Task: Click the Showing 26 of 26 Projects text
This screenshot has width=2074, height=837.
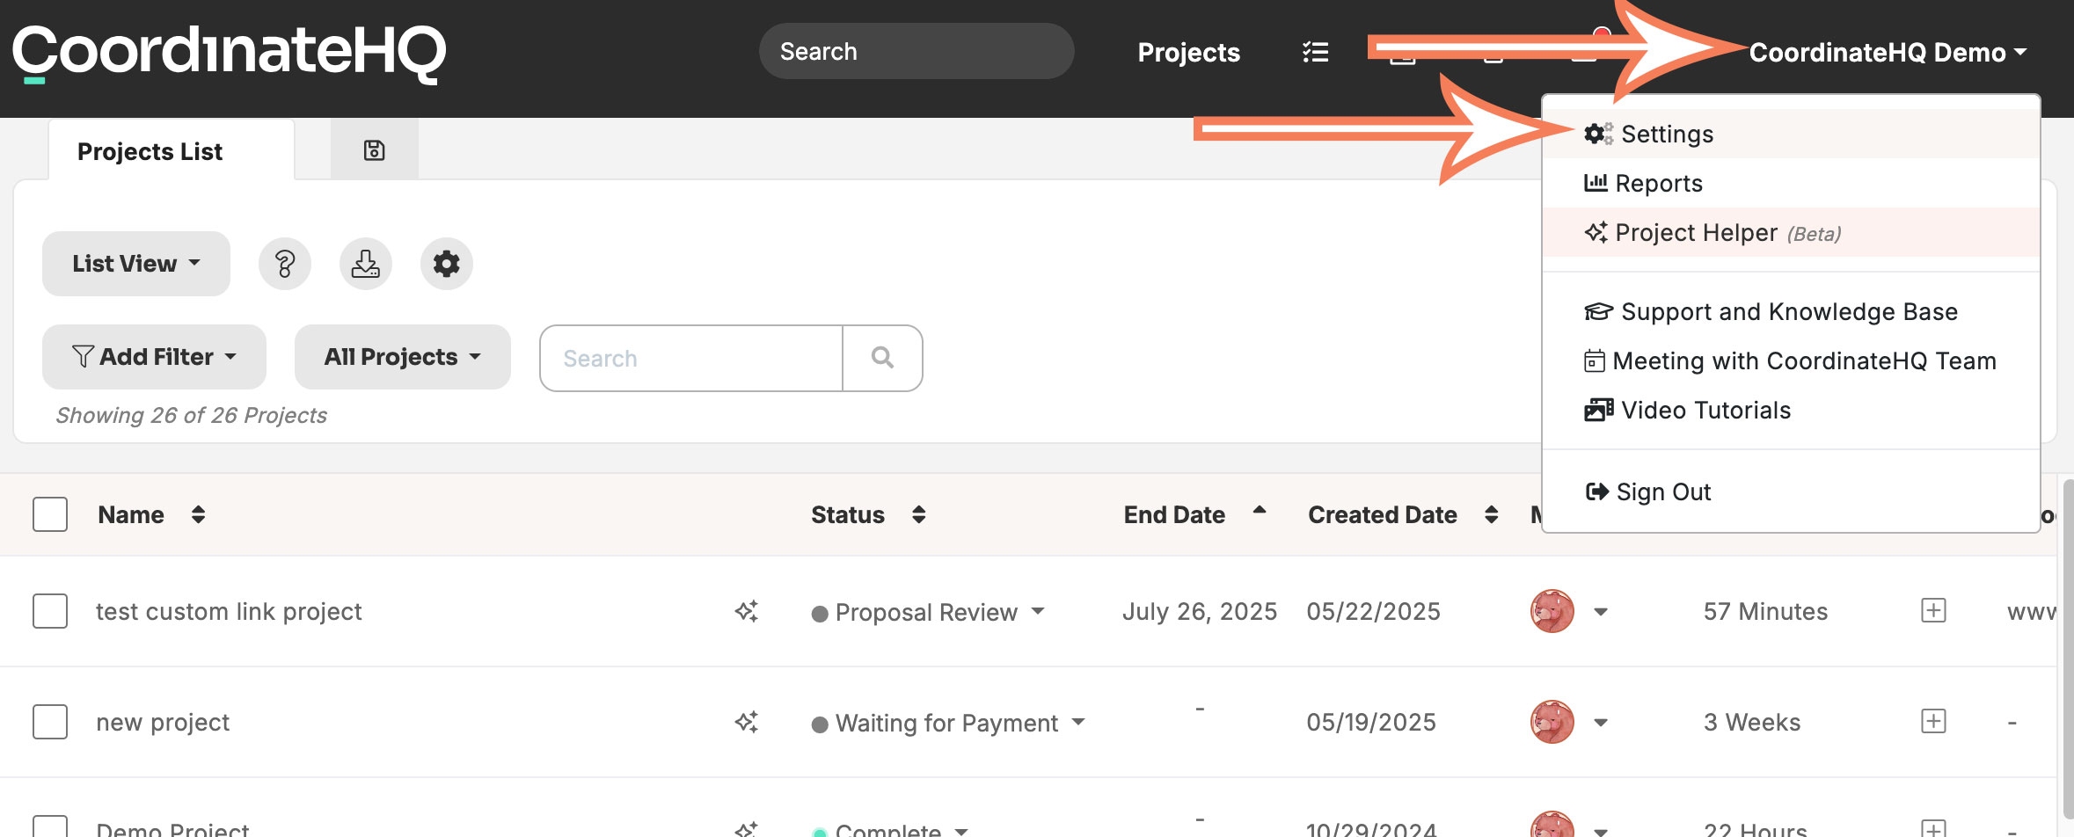Action: tap(192, 415)
